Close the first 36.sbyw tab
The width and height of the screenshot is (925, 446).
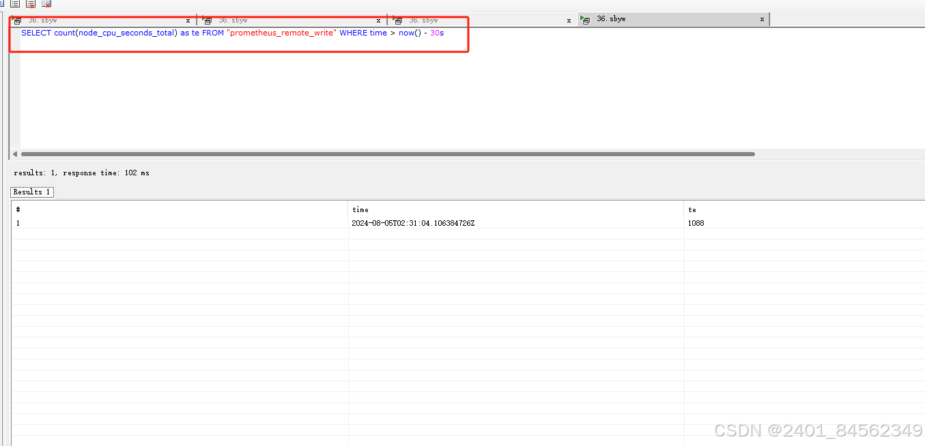click(188, 20)
